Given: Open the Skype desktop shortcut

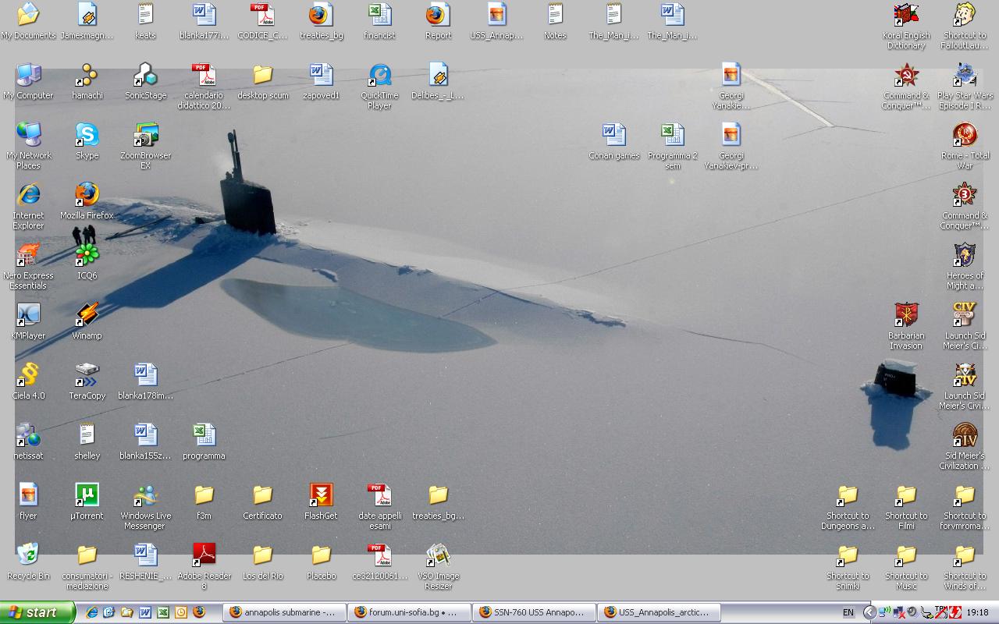Looking at the screenshot, I should (87, 136).
